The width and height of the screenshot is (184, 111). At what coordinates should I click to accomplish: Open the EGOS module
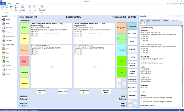coord(6,57)
